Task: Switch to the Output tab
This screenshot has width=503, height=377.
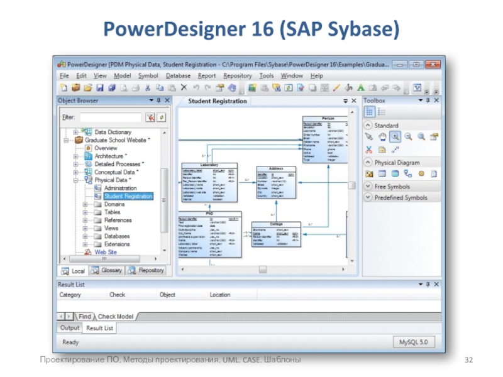Action: tap(70, 327)
